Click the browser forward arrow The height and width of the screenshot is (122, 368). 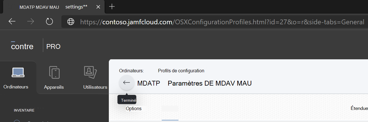[x=30, y=22]
